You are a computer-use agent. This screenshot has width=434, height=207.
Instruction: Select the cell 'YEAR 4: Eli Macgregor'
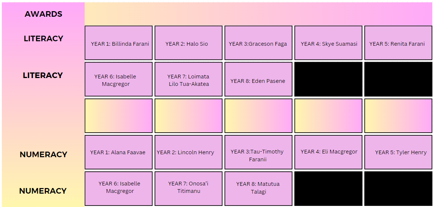click(x=328, y=152)
